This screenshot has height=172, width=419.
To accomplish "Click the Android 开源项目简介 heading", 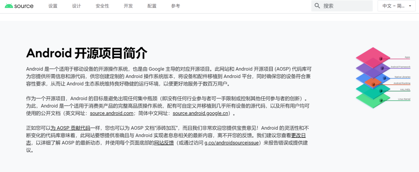I will point(87,53).
